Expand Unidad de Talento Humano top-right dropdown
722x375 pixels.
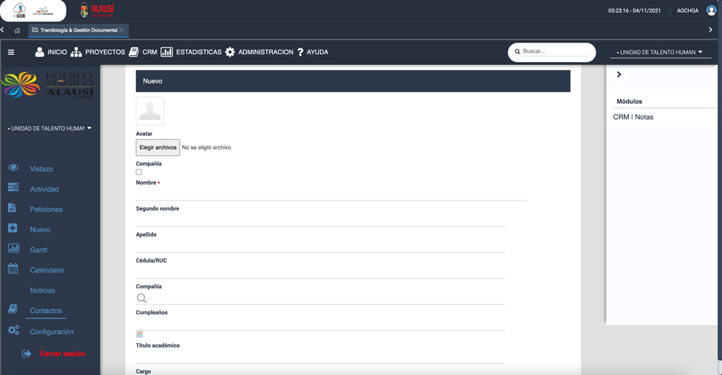660,52
